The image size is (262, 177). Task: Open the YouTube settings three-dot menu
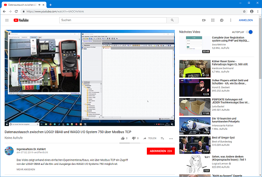231,20
